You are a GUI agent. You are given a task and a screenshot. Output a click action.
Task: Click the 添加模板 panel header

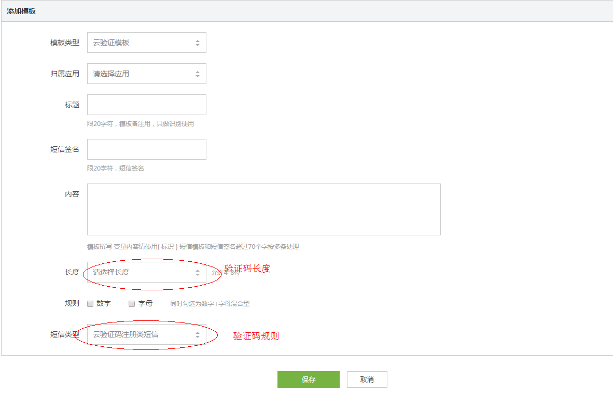point(22,11)
